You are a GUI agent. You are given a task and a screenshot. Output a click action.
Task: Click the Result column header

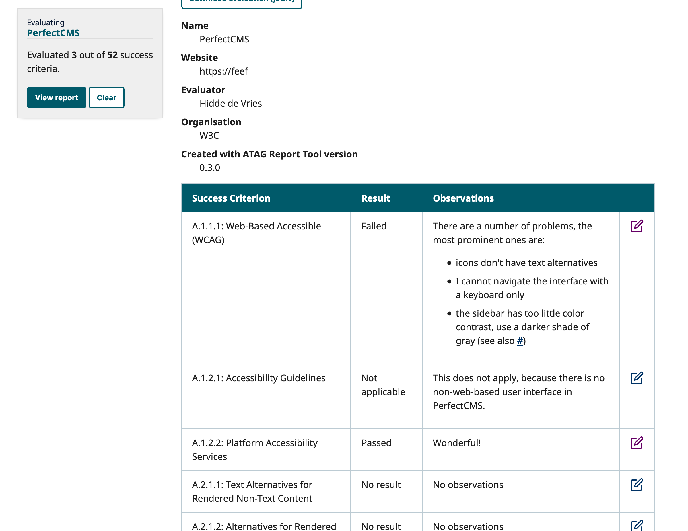click(376, 198)
